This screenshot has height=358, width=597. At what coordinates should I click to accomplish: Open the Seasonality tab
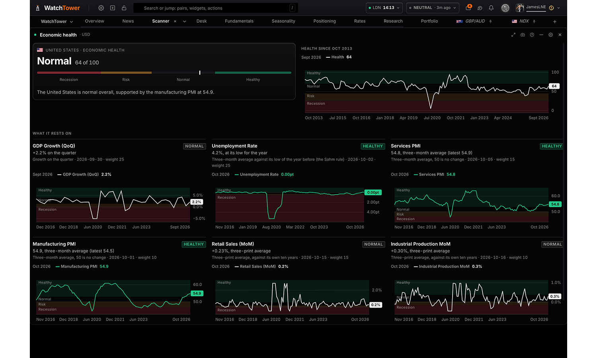(283, 21)
